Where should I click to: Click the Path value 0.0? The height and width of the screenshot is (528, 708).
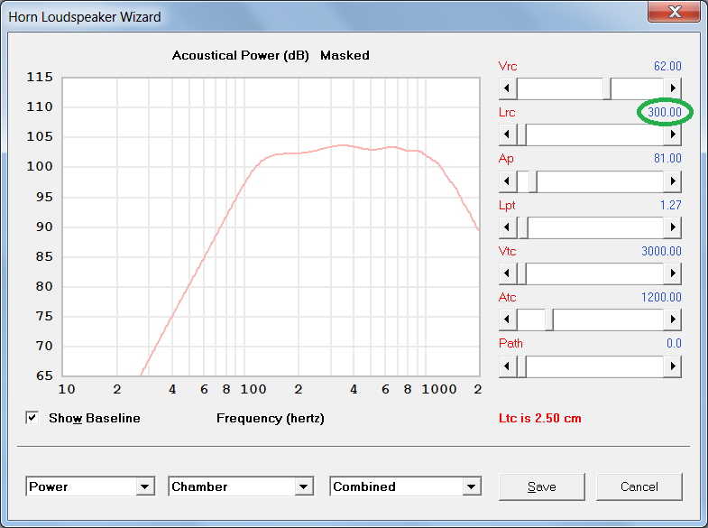[x=674, y=343]
